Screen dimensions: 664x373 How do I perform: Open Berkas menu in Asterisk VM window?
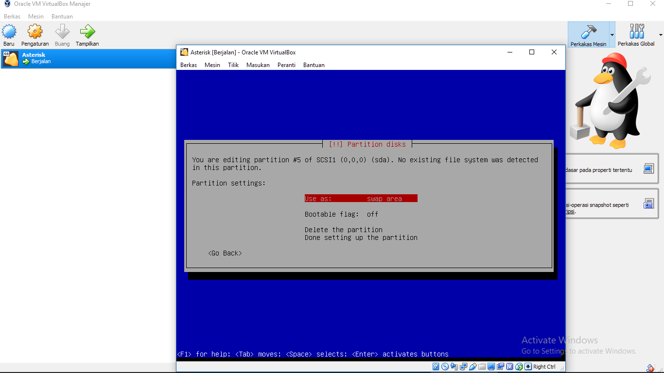click(x=189, y=65)
